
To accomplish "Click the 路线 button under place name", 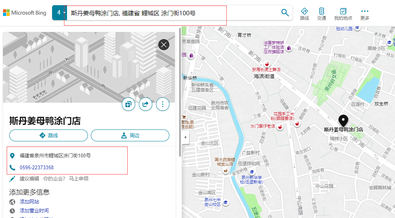I will [x=49, y=135].
